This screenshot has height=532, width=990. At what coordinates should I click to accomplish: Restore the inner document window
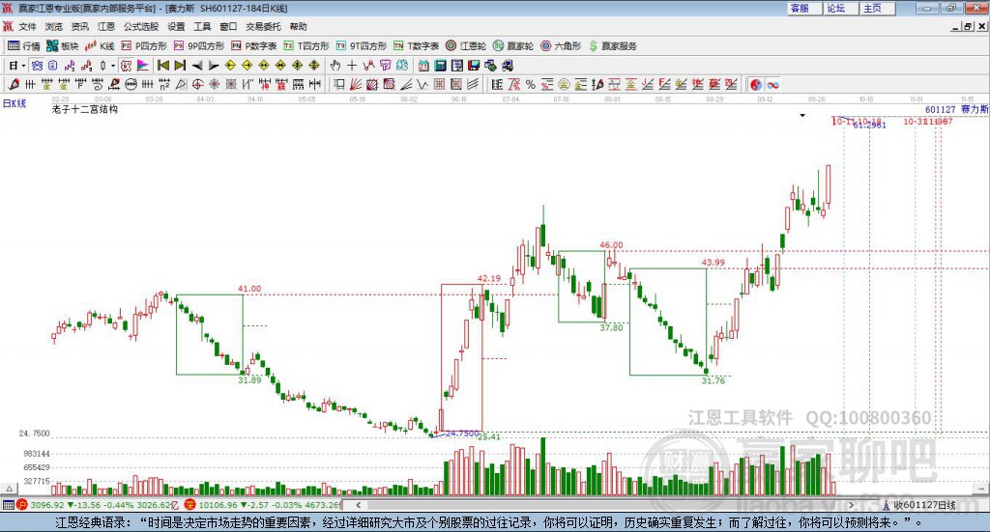(x=968, y=26)
